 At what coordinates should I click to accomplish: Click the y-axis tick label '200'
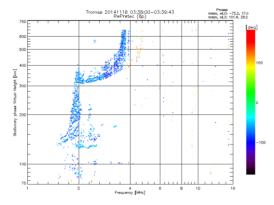23,115
